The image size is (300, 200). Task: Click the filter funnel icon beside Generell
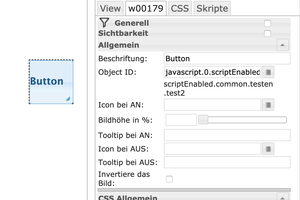click(x=104, y=23)
